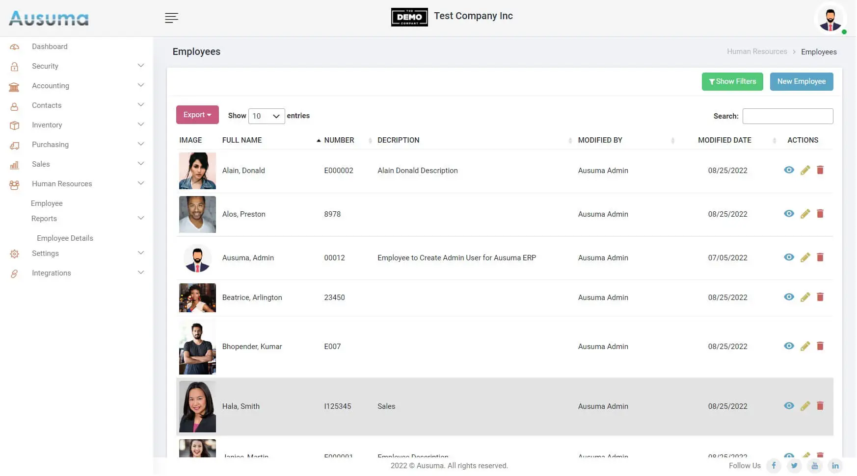The image size is (857, 476).
Task: Open Dashboard from the sidebar
Action: tap(50, 47)
